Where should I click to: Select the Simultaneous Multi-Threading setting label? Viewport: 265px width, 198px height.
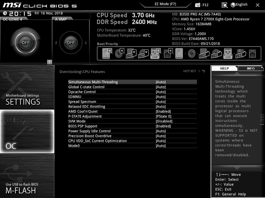[93, 82]
